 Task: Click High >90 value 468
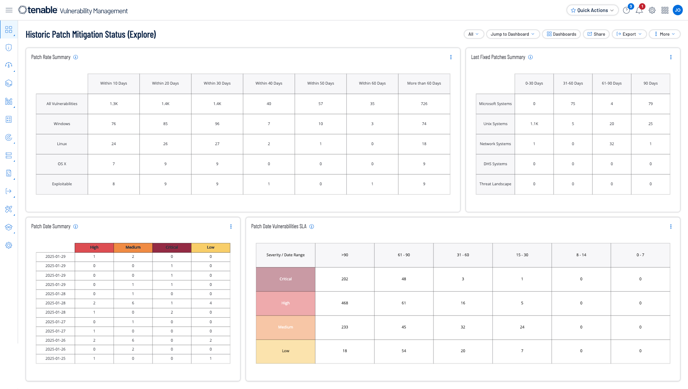tap(345, 303)
